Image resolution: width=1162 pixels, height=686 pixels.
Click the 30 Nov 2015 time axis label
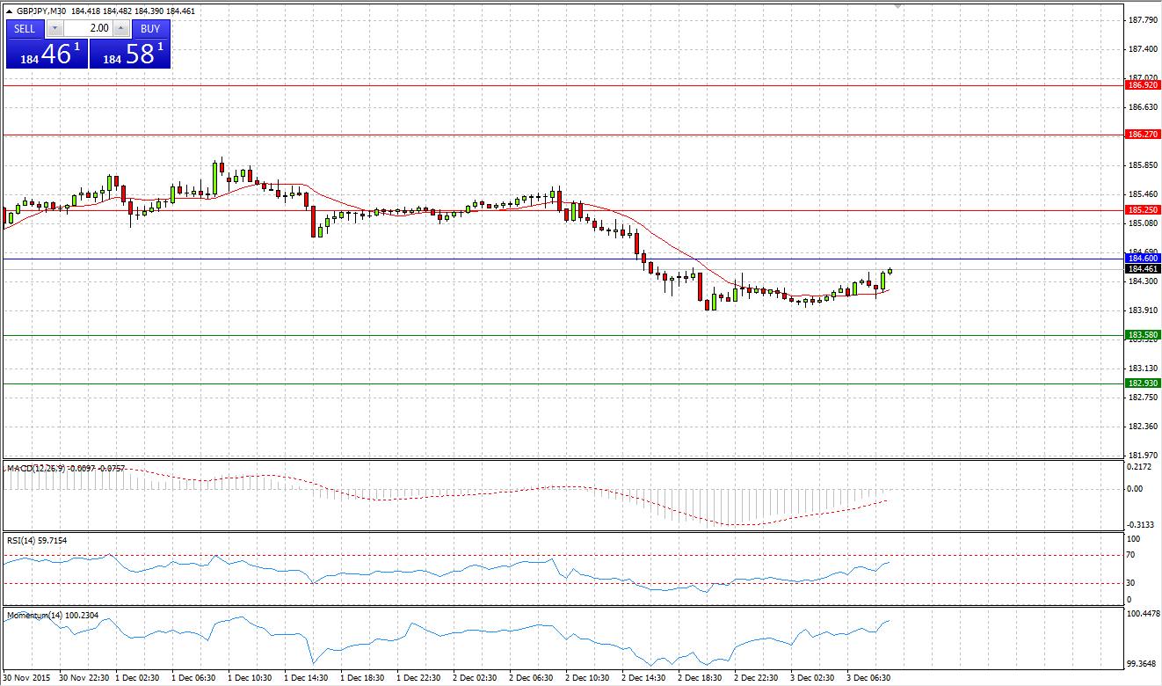(x=26, y=679)
